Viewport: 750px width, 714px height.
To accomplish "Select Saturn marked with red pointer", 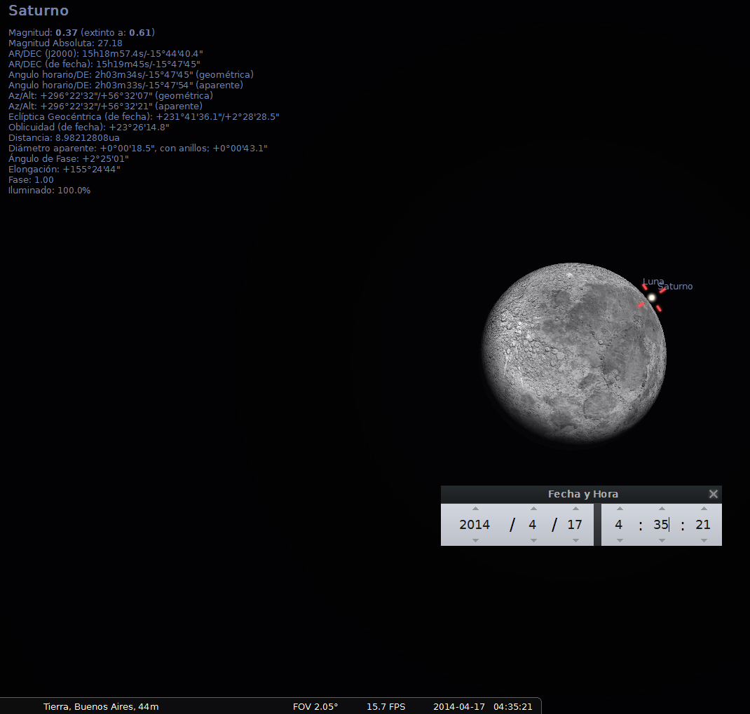I will (651, 298).
